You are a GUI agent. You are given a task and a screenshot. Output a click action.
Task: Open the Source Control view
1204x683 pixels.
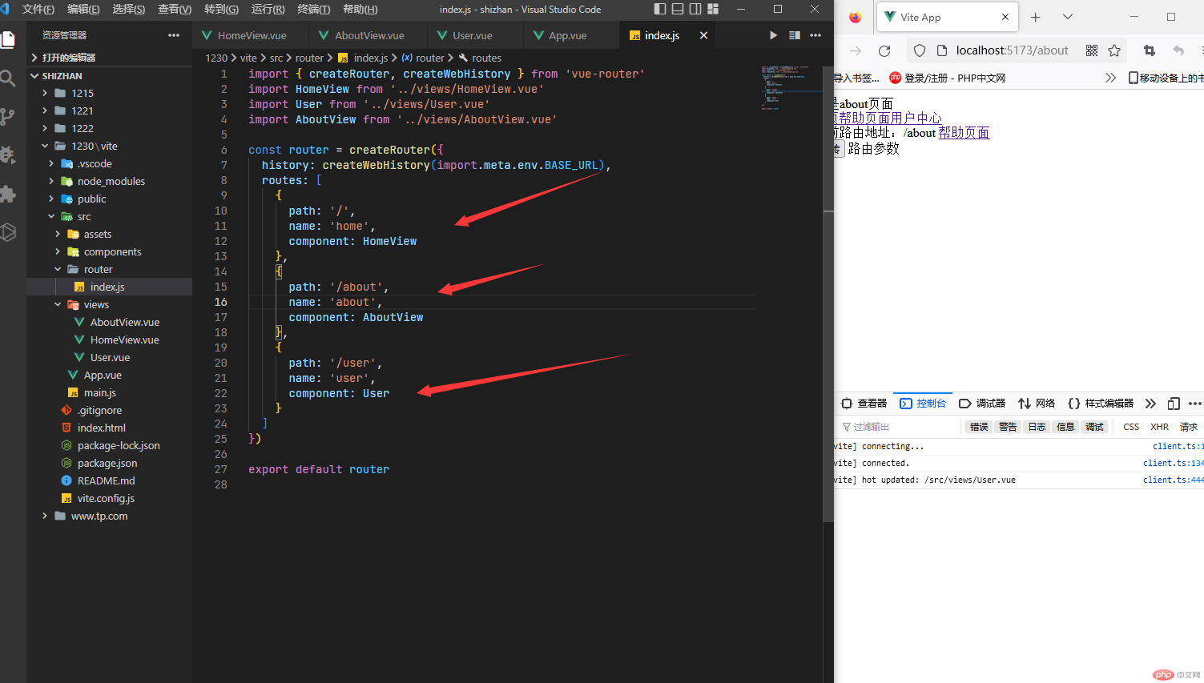click(x=8, y=117)
